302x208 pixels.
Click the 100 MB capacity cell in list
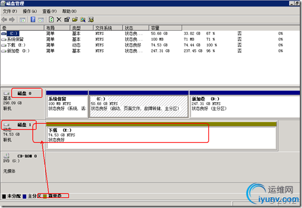pyautogui.click(x=157, y=39)
